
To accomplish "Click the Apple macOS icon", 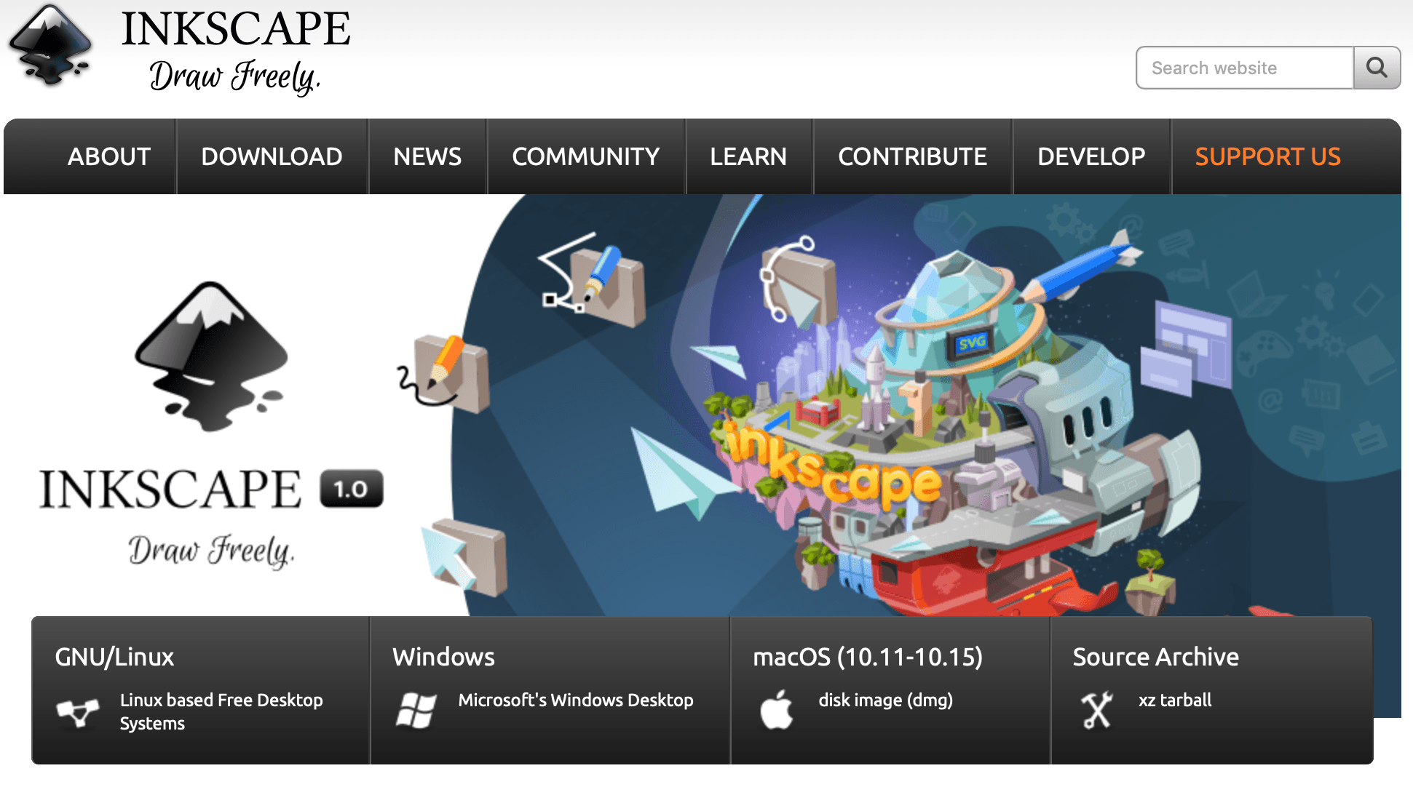I will click(776, 710).
